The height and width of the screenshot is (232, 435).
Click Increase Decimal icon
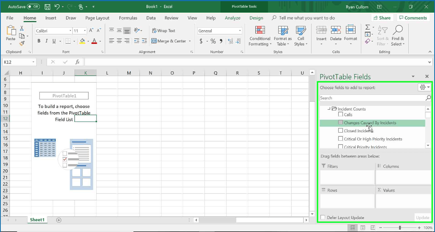tap(230, 41)
